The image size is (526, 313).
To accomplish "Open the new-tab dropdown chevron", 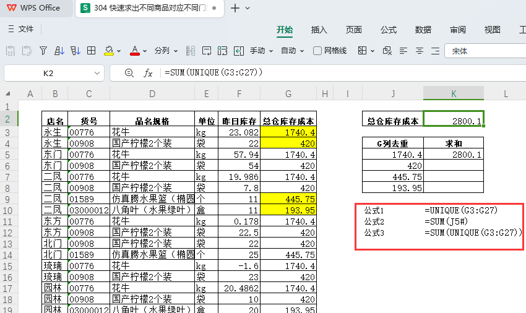I will [248, 8].
